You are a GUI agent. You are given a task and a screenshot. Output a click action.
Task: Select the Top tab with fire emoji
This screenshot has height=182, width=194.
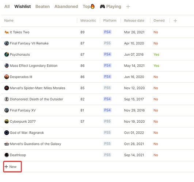tap(88, 7)
